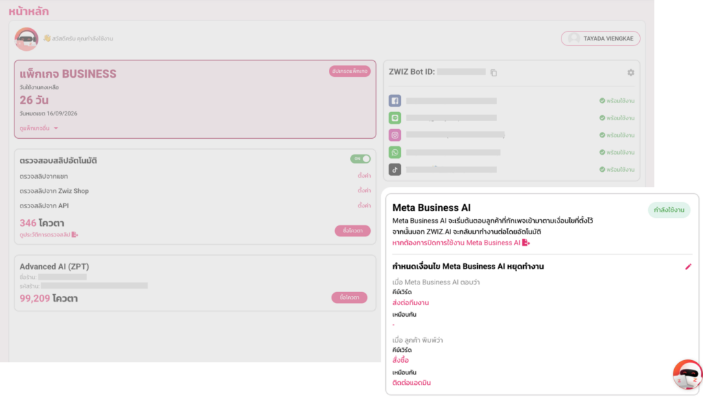Click the TikTok row ready status checkmark
This screenshot has width=703, height=402.
pos(602,170)
